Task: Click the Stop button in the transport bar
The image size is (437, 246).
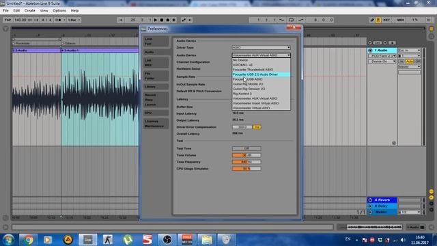Action: tap(162, 20)
